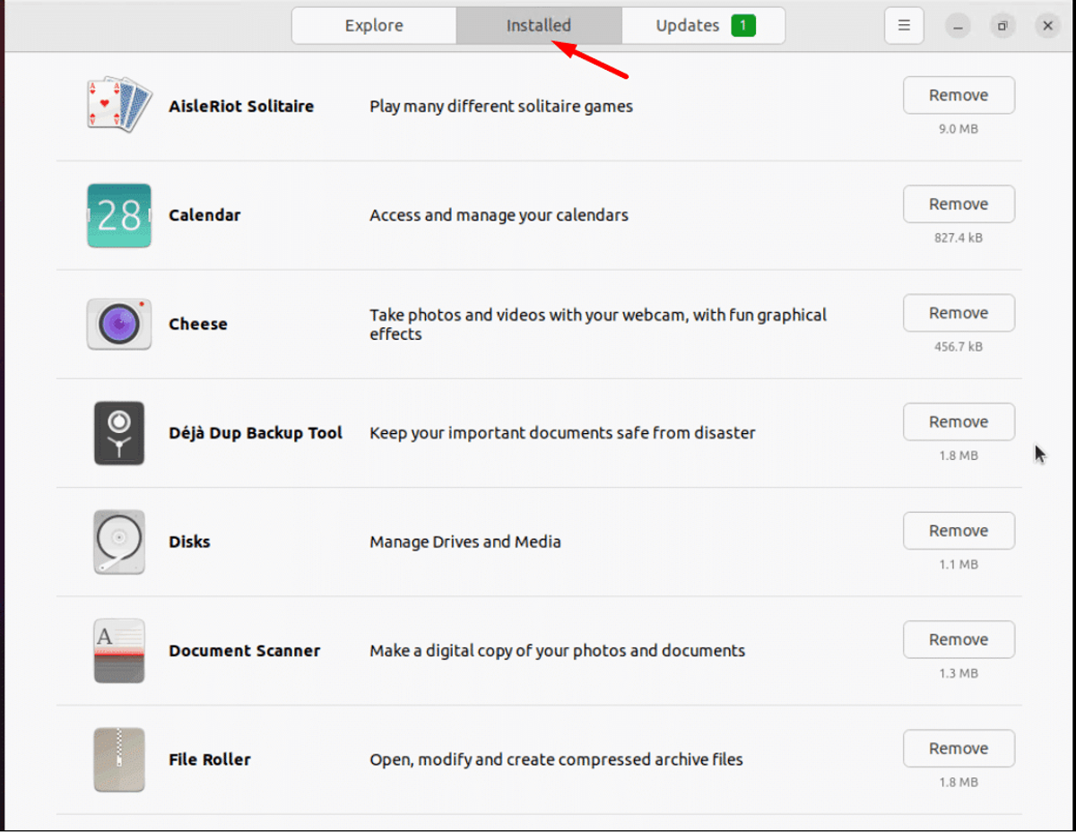Click the 827.4 kB size label

959,238
